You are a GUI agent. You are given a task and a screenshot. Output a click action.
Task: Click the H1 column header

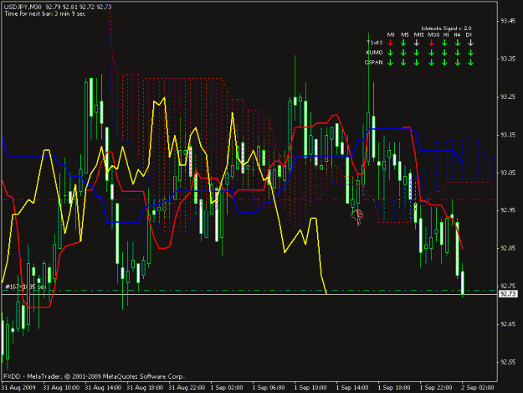tap(446, 34)
